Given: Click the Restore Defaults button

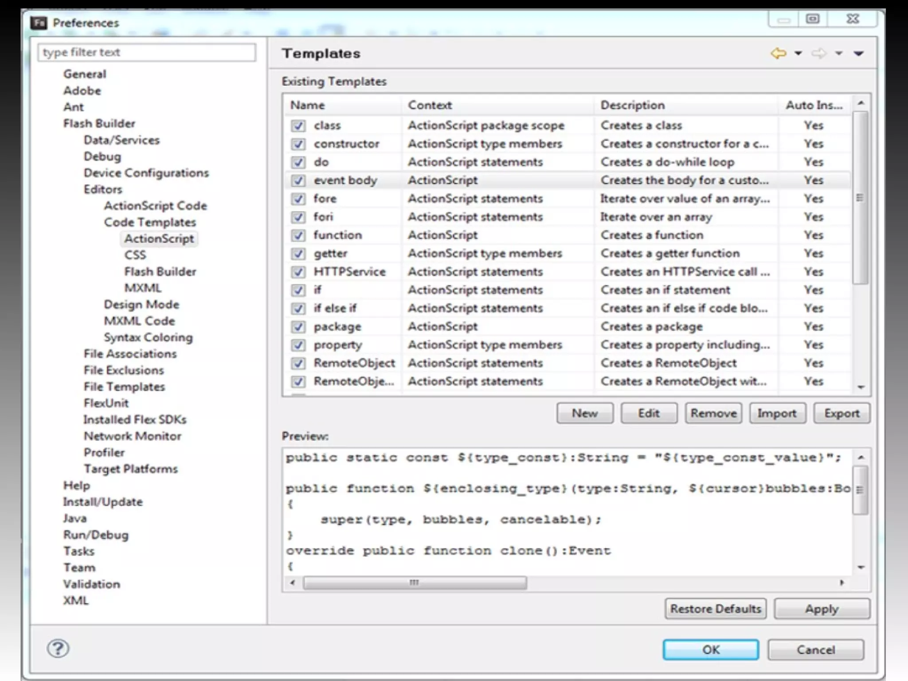Looking at the screenshot, I should (x=715, y=609).
